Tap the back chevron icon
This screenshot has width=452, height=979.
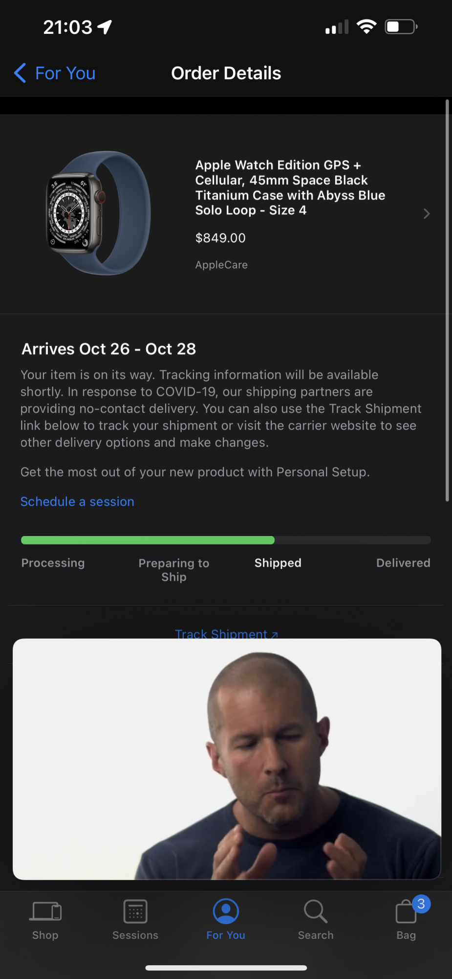20,73
